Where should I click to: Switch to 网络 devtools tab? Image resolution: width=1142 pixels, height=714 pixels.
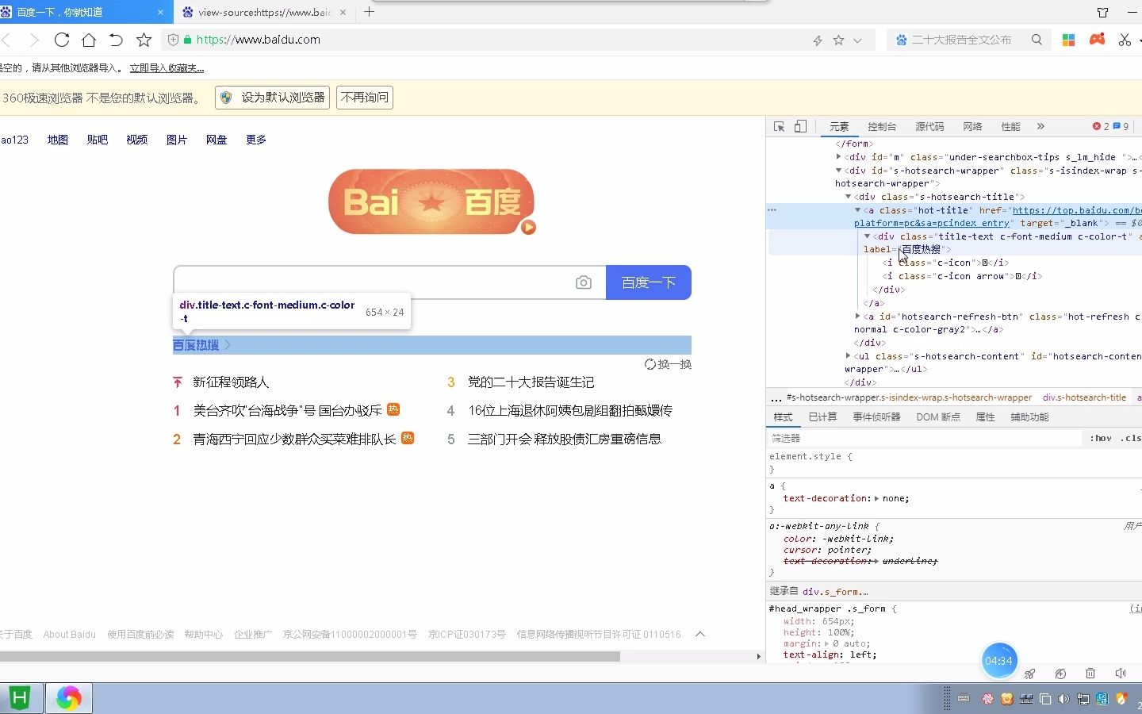[x=972, y=127]
